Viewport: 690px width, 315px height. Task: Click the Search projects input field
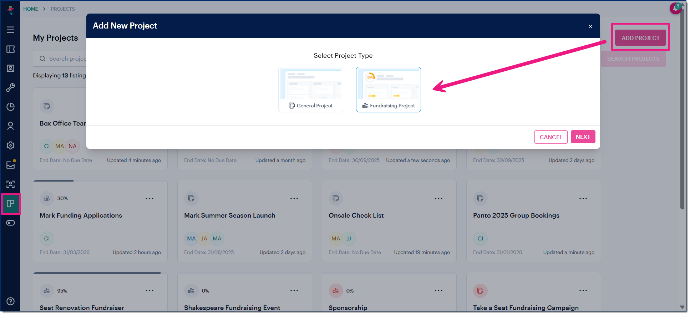60,59
